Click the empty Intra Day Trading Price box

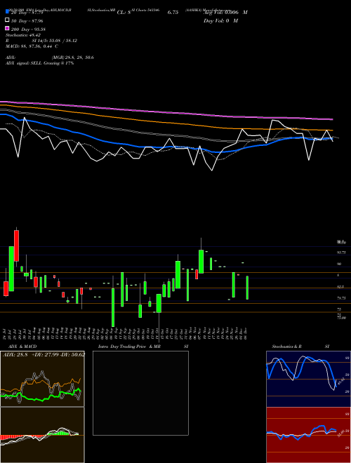click(140, 393)
